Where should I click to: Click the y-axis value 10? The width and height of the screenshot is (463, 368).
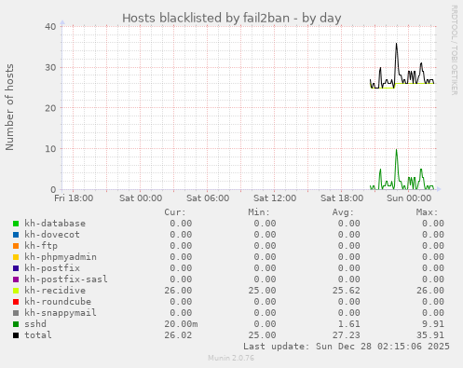[x=50, y=149]
